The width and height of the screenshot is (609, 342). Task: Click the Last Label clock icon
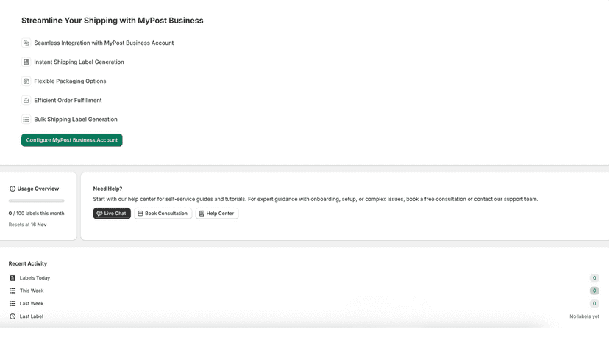[13, 316]
